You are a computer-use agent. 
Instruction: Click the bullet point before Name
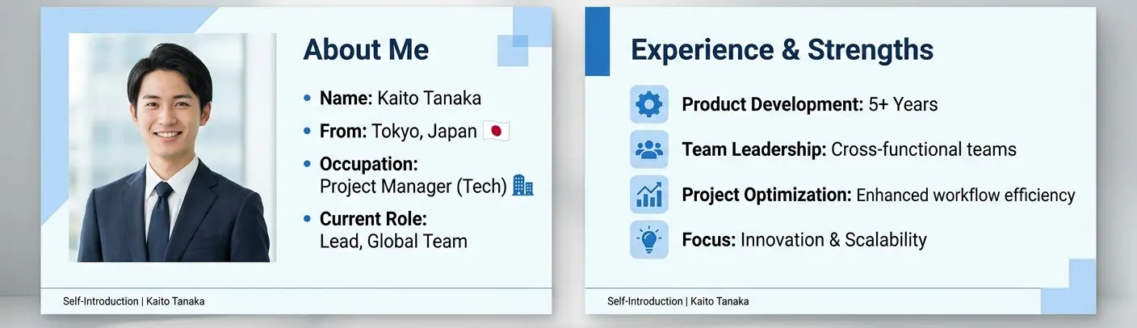pyautogui.click(x=307, y=99)
